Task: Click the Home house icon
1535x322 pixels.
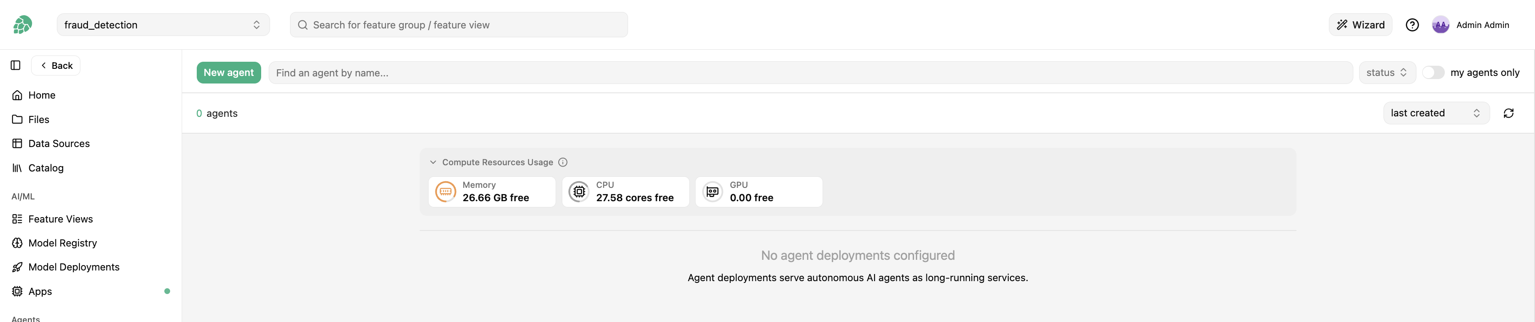Action: click(x=17, y=95)
